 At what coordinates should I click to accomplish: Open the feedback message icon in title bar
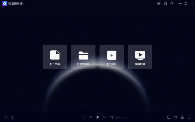(159, 4)
